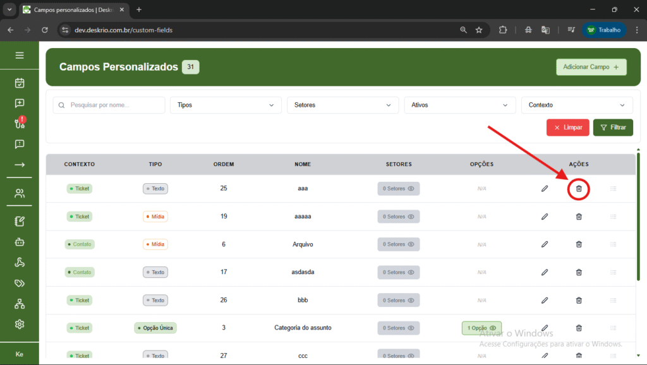
Task: Click the trash icon for field 'aaa'
Action: (x=579, y=188)
